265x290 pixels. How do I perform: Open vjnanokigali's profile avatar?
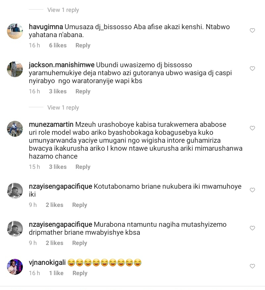tap(15, 267)
